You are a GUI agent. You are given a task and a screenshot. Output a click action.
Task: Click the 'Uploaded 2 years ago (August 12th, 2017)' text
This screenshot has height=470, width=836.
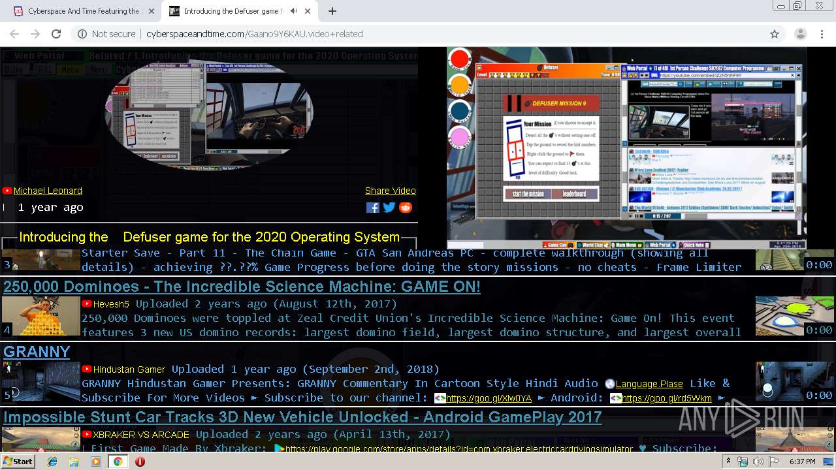click(266, 304)
